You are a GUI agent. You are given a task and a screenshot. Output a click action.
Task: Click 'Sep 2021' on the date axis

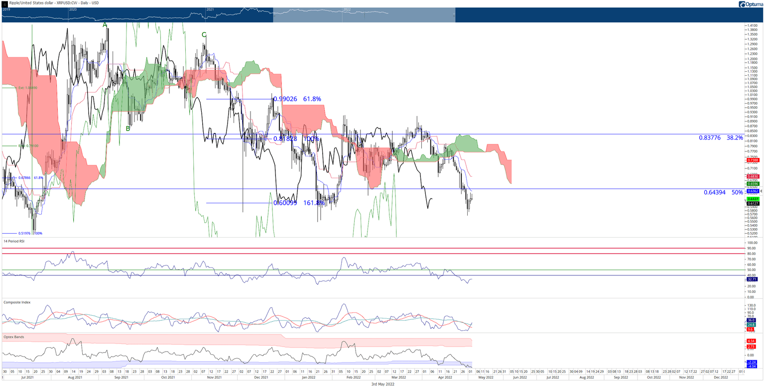coord(122,378)
